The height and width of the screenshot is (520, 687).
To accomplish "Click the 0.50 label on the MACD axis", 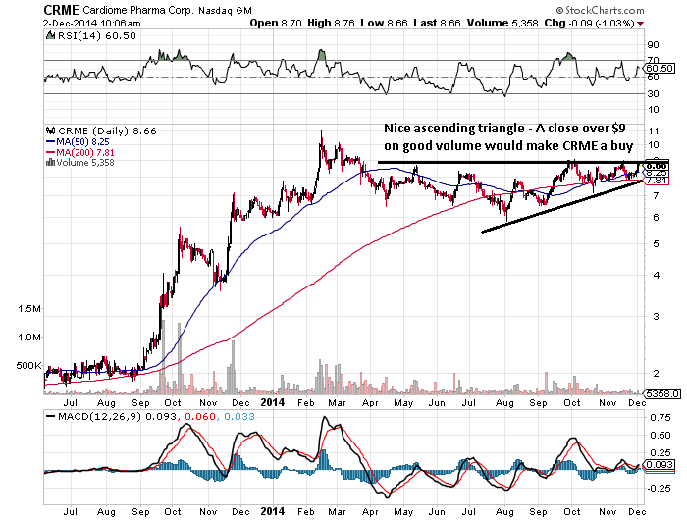I will point(660,436).
